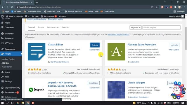Open the Chrome menu three dots

[184, 7]
